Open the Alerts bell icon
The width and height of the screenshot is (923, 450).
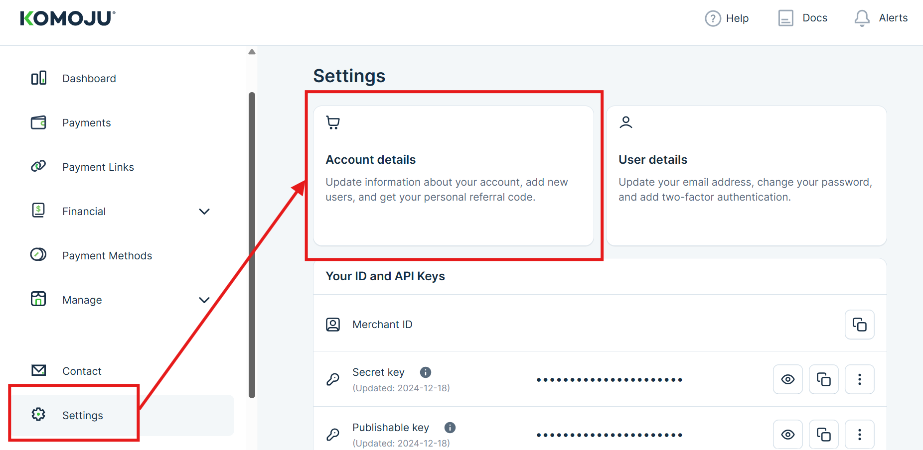coord(862,18)
